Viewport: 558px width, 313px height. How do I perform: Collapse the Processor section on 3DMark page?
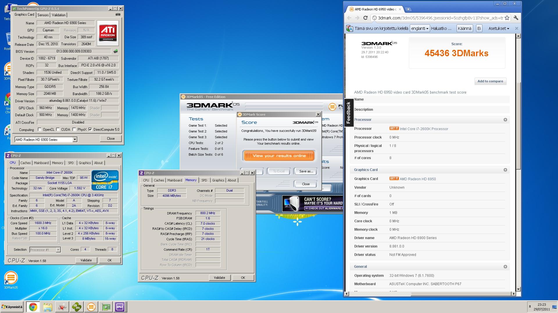[505, 120]
